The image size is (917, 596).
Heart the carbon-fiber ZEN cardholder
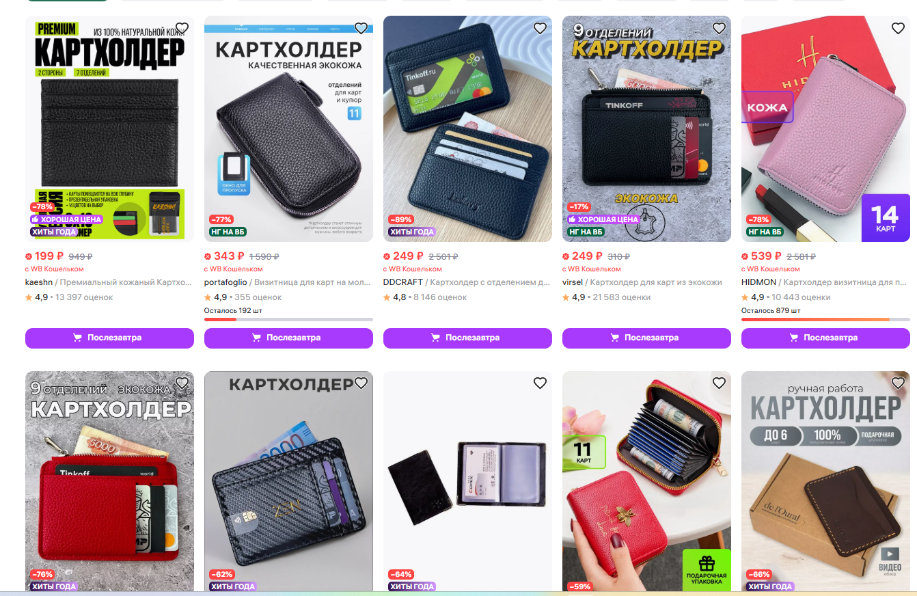coord(361,383)
